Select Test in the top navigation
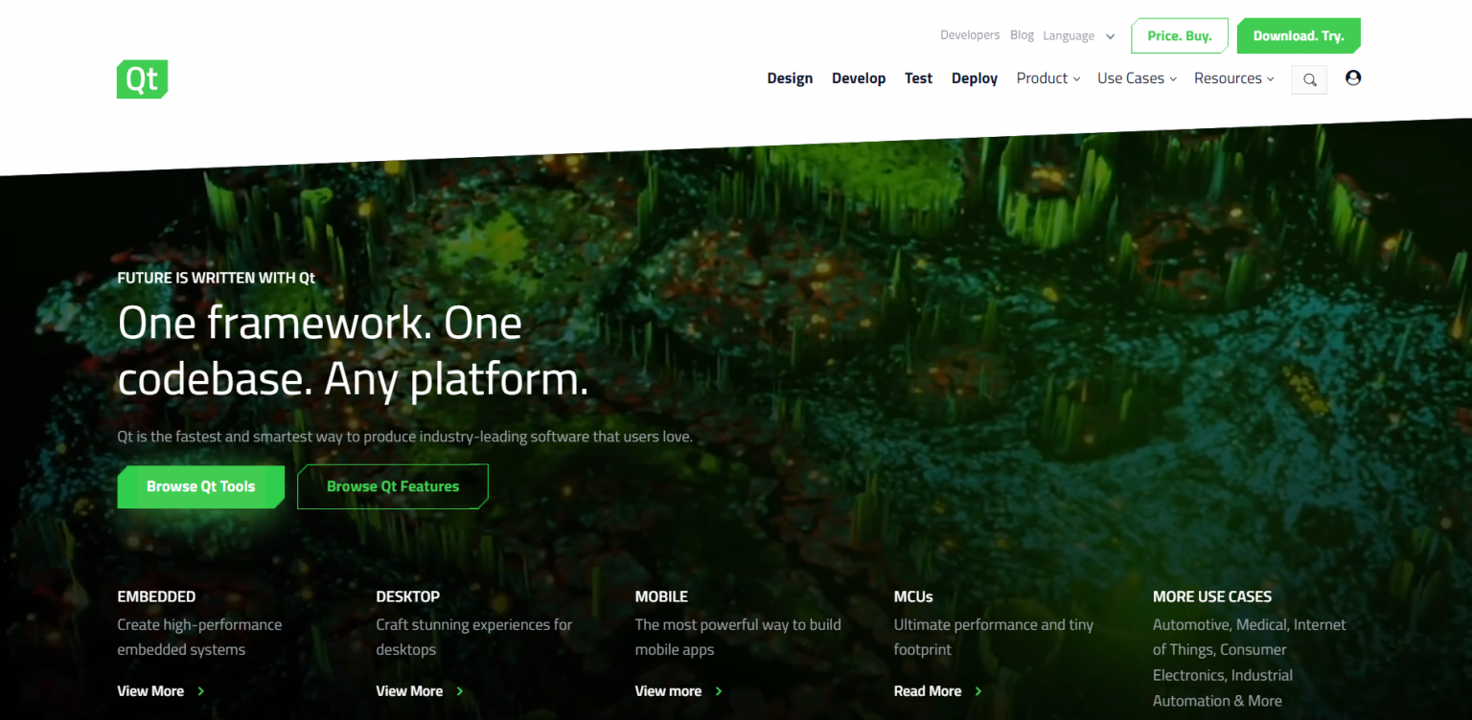This screenshot has width=1472, height=720. coord(917,78)
